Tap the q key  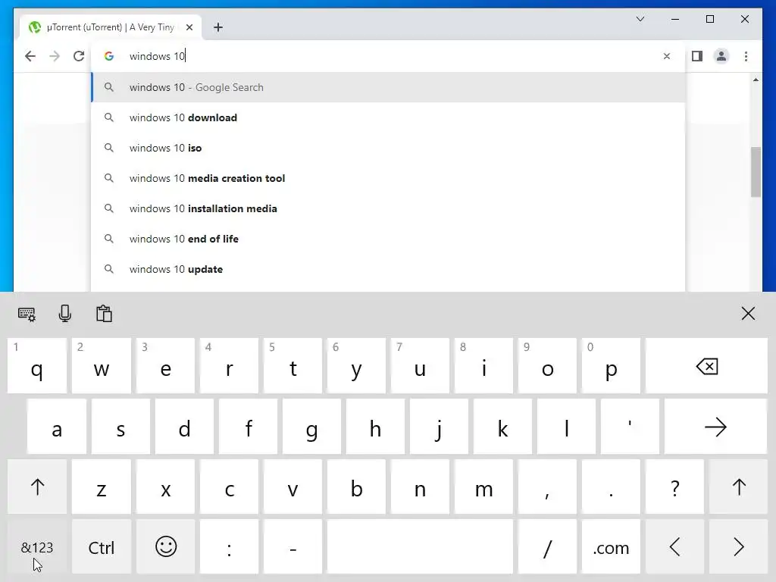37,366
